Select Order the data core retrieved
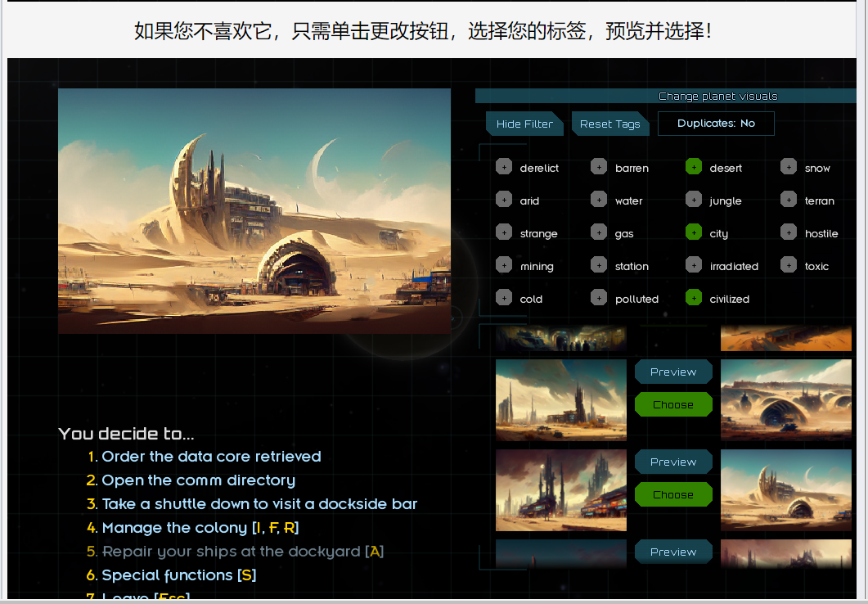 211,456
